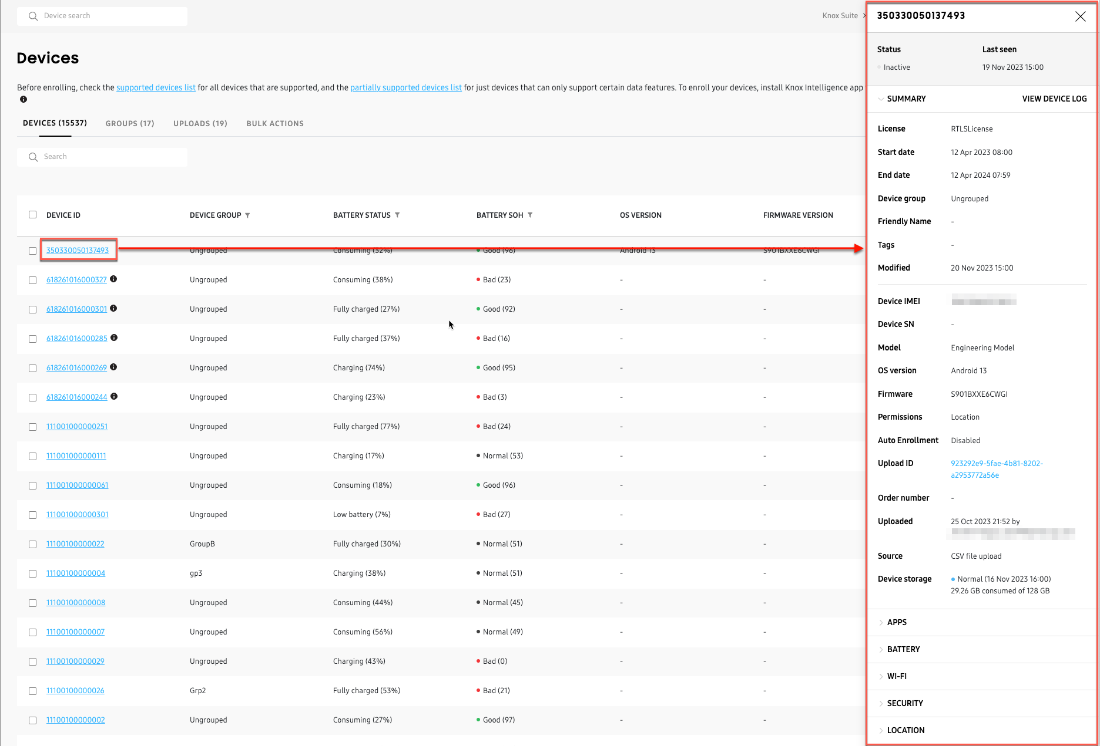The height and width of the screenshot is (746, 1100).
Task: Click info icon beside device 618261016000327
Action: [x=113, y=279]
